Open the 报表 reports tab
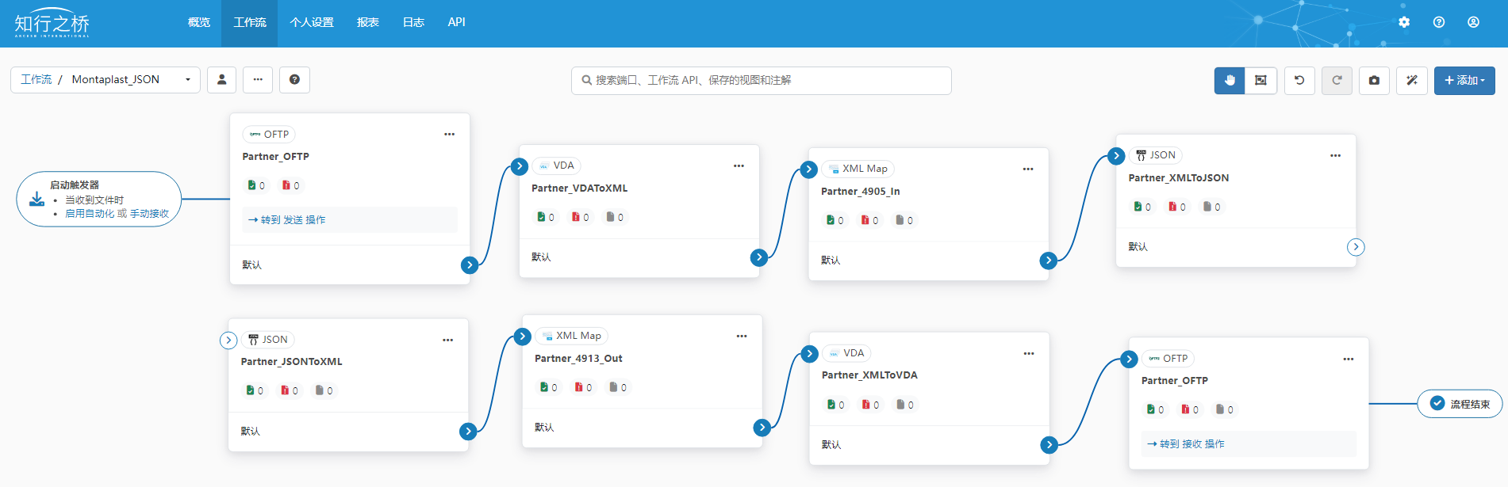This screenshot has height=487, width=1508. 367,22
